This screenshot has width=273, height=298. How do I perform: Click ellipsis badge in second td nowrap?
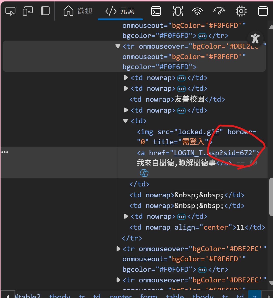pos(181,89)
